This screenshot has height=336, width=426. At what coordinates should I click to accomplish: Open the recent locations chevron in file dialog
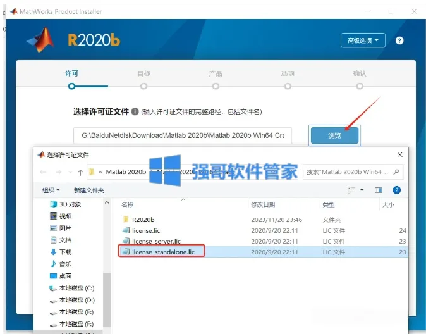70,172
